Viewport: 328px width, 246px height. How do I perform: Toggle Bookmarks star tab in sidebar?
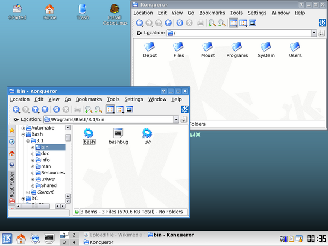click(12, 131)
